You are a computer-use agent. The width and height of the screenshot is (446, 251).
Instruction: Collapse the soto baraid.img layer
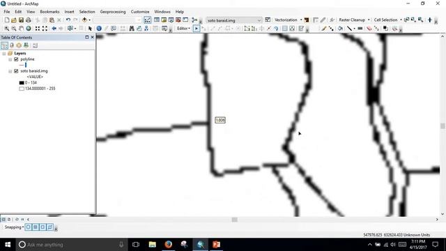click(x=10, y=71)
